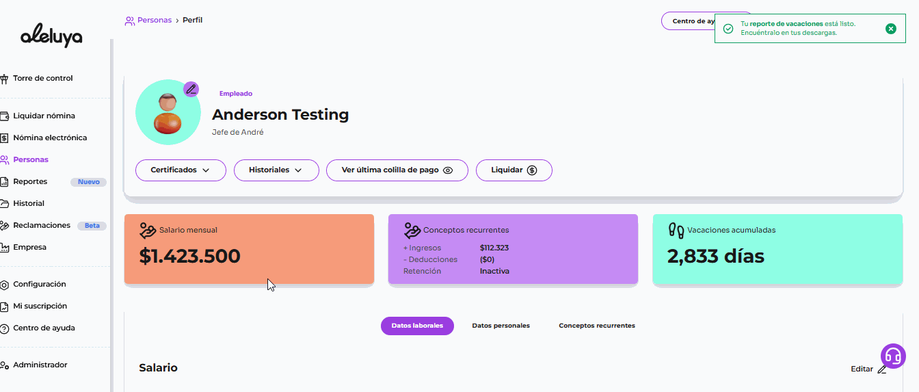The image size is (919, 392).
Task: Click the Liquidar button
Action: (x=514, y=170)
